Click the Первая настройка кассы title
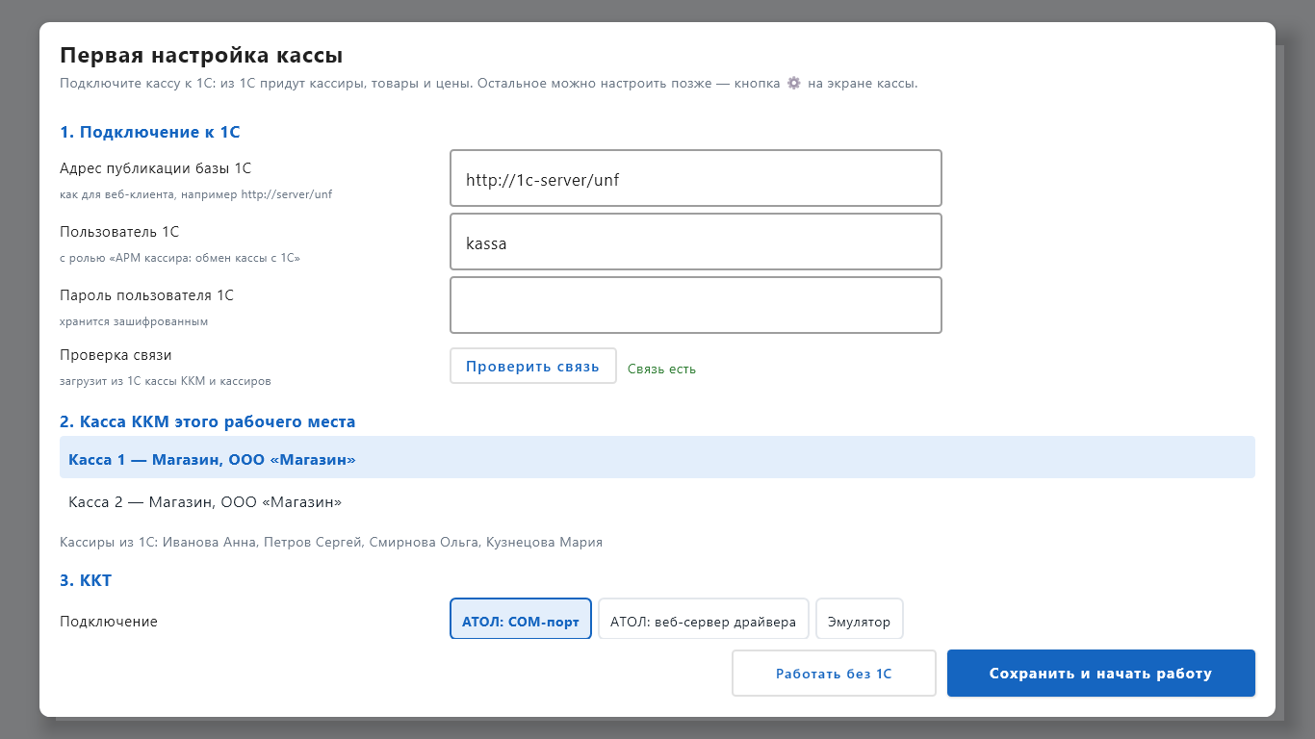The height and width of the screenshot is (739, 1315). [201, 55]
